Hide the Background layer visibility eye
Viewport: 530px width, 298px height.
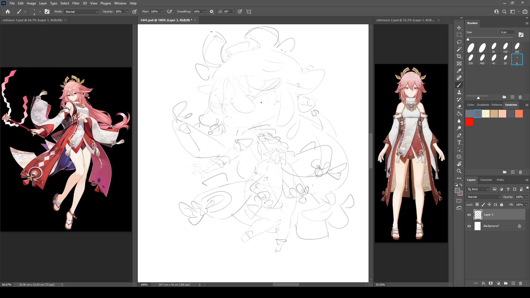point(469,226)
